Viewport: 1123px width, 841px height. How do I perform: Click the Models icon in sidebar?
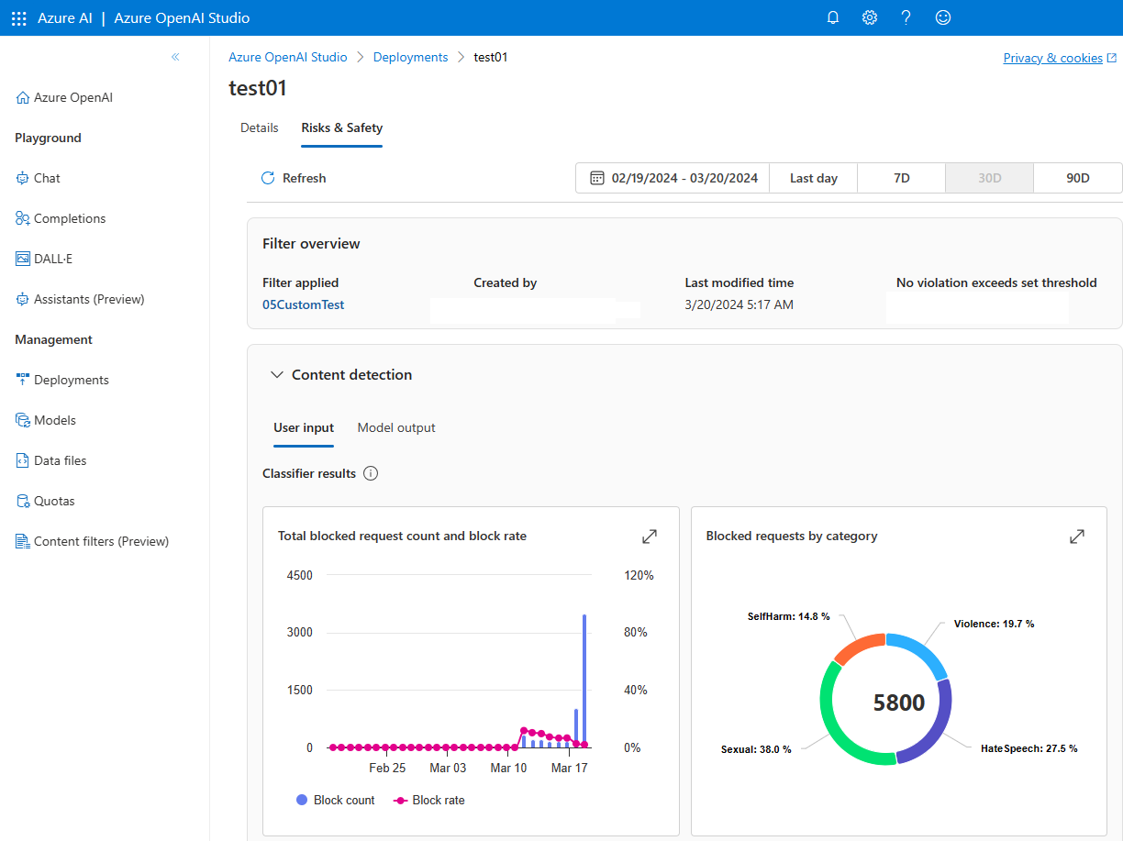pos(23,421)
